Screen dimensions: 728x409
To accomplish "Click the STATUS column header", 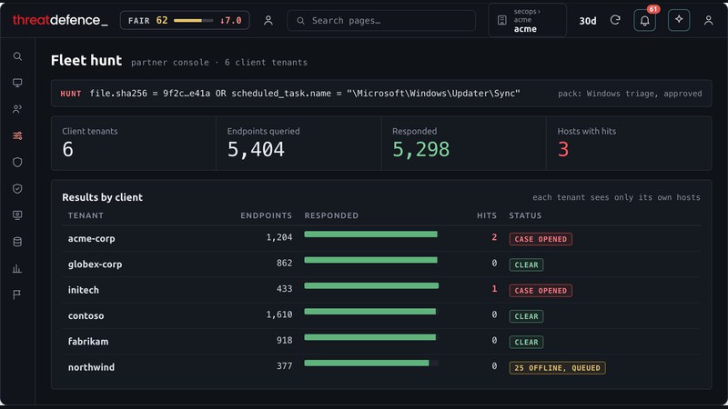I will click(x=525, y=215).
